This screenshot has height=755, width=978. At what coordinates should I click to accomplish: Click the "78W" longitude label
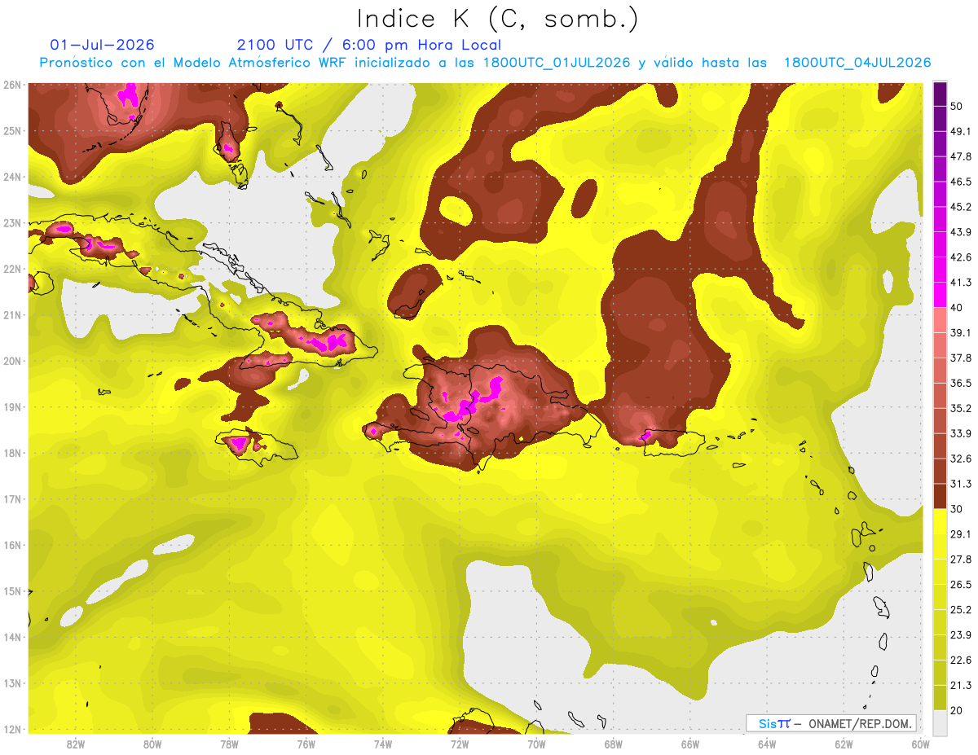pos(229,744)
